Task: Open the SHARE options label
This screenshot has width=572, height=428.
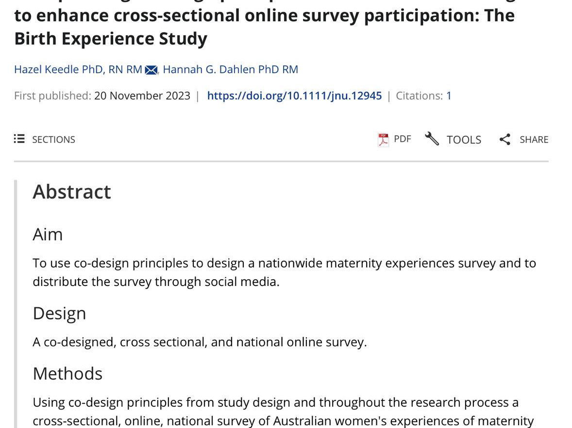Action: (534, 140)
